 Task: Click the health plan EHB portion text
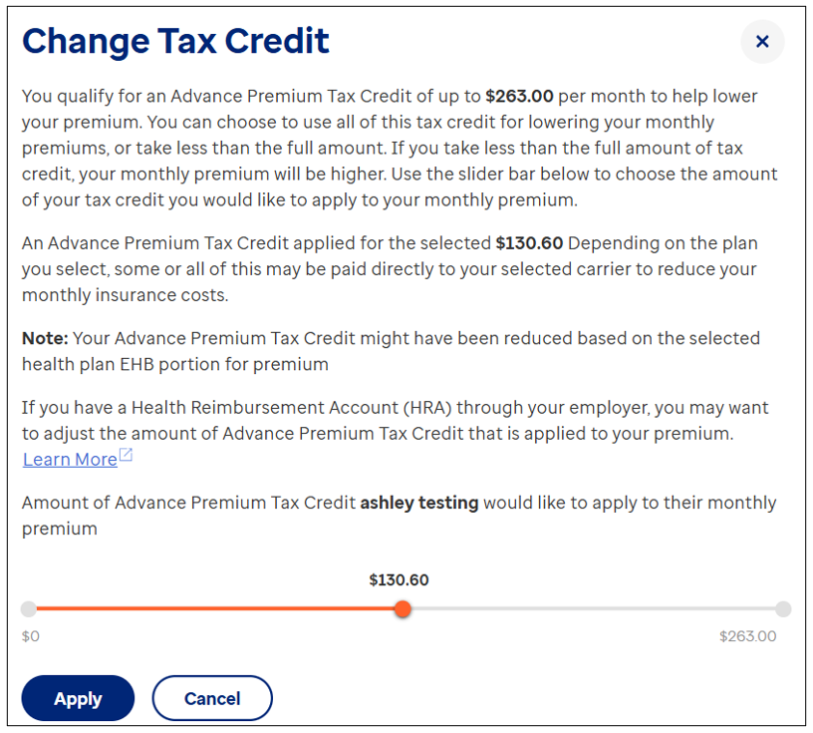pos(137,364)
